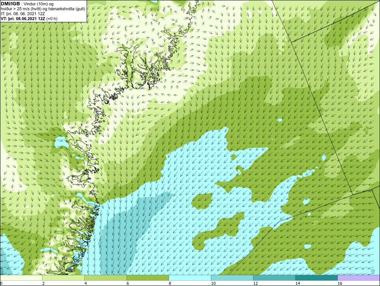Image resolution: width=380 pixels, height=286 pixels.
Task: Click the 4–6 m/s green legend swatch
Action: [x=105, y=278]
